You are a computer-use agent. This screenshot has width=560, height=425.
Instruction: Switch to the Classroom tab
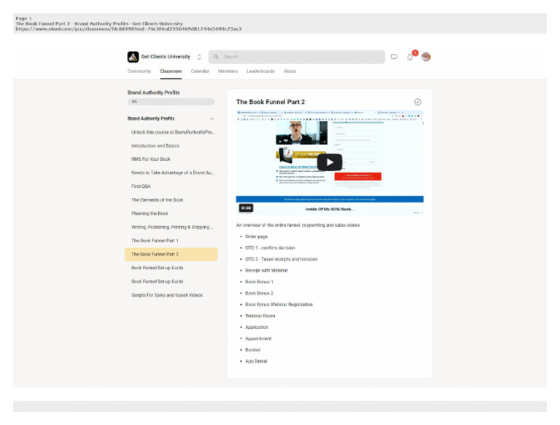(171, 71)
